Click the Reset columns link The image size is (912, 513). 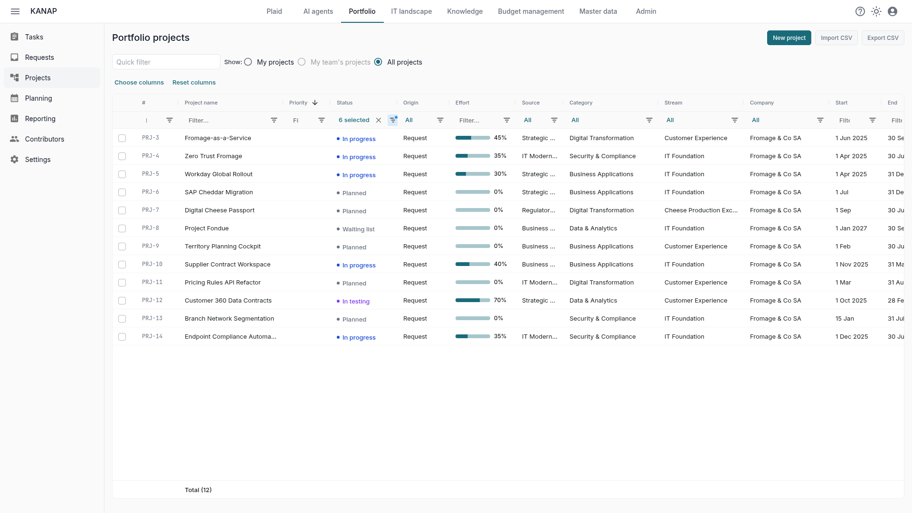[x=194, y=82]
